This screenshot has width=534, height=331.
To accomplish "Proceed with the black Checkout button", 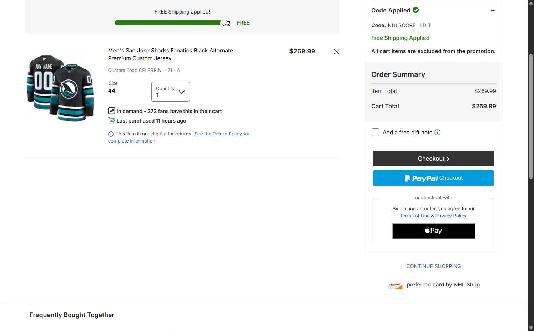I will (x=433, y=159).
